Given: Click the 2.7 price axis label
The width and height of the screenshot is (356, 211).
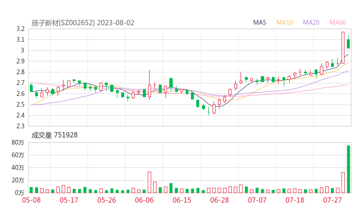Looking at the screenshot, I should 20,83.
